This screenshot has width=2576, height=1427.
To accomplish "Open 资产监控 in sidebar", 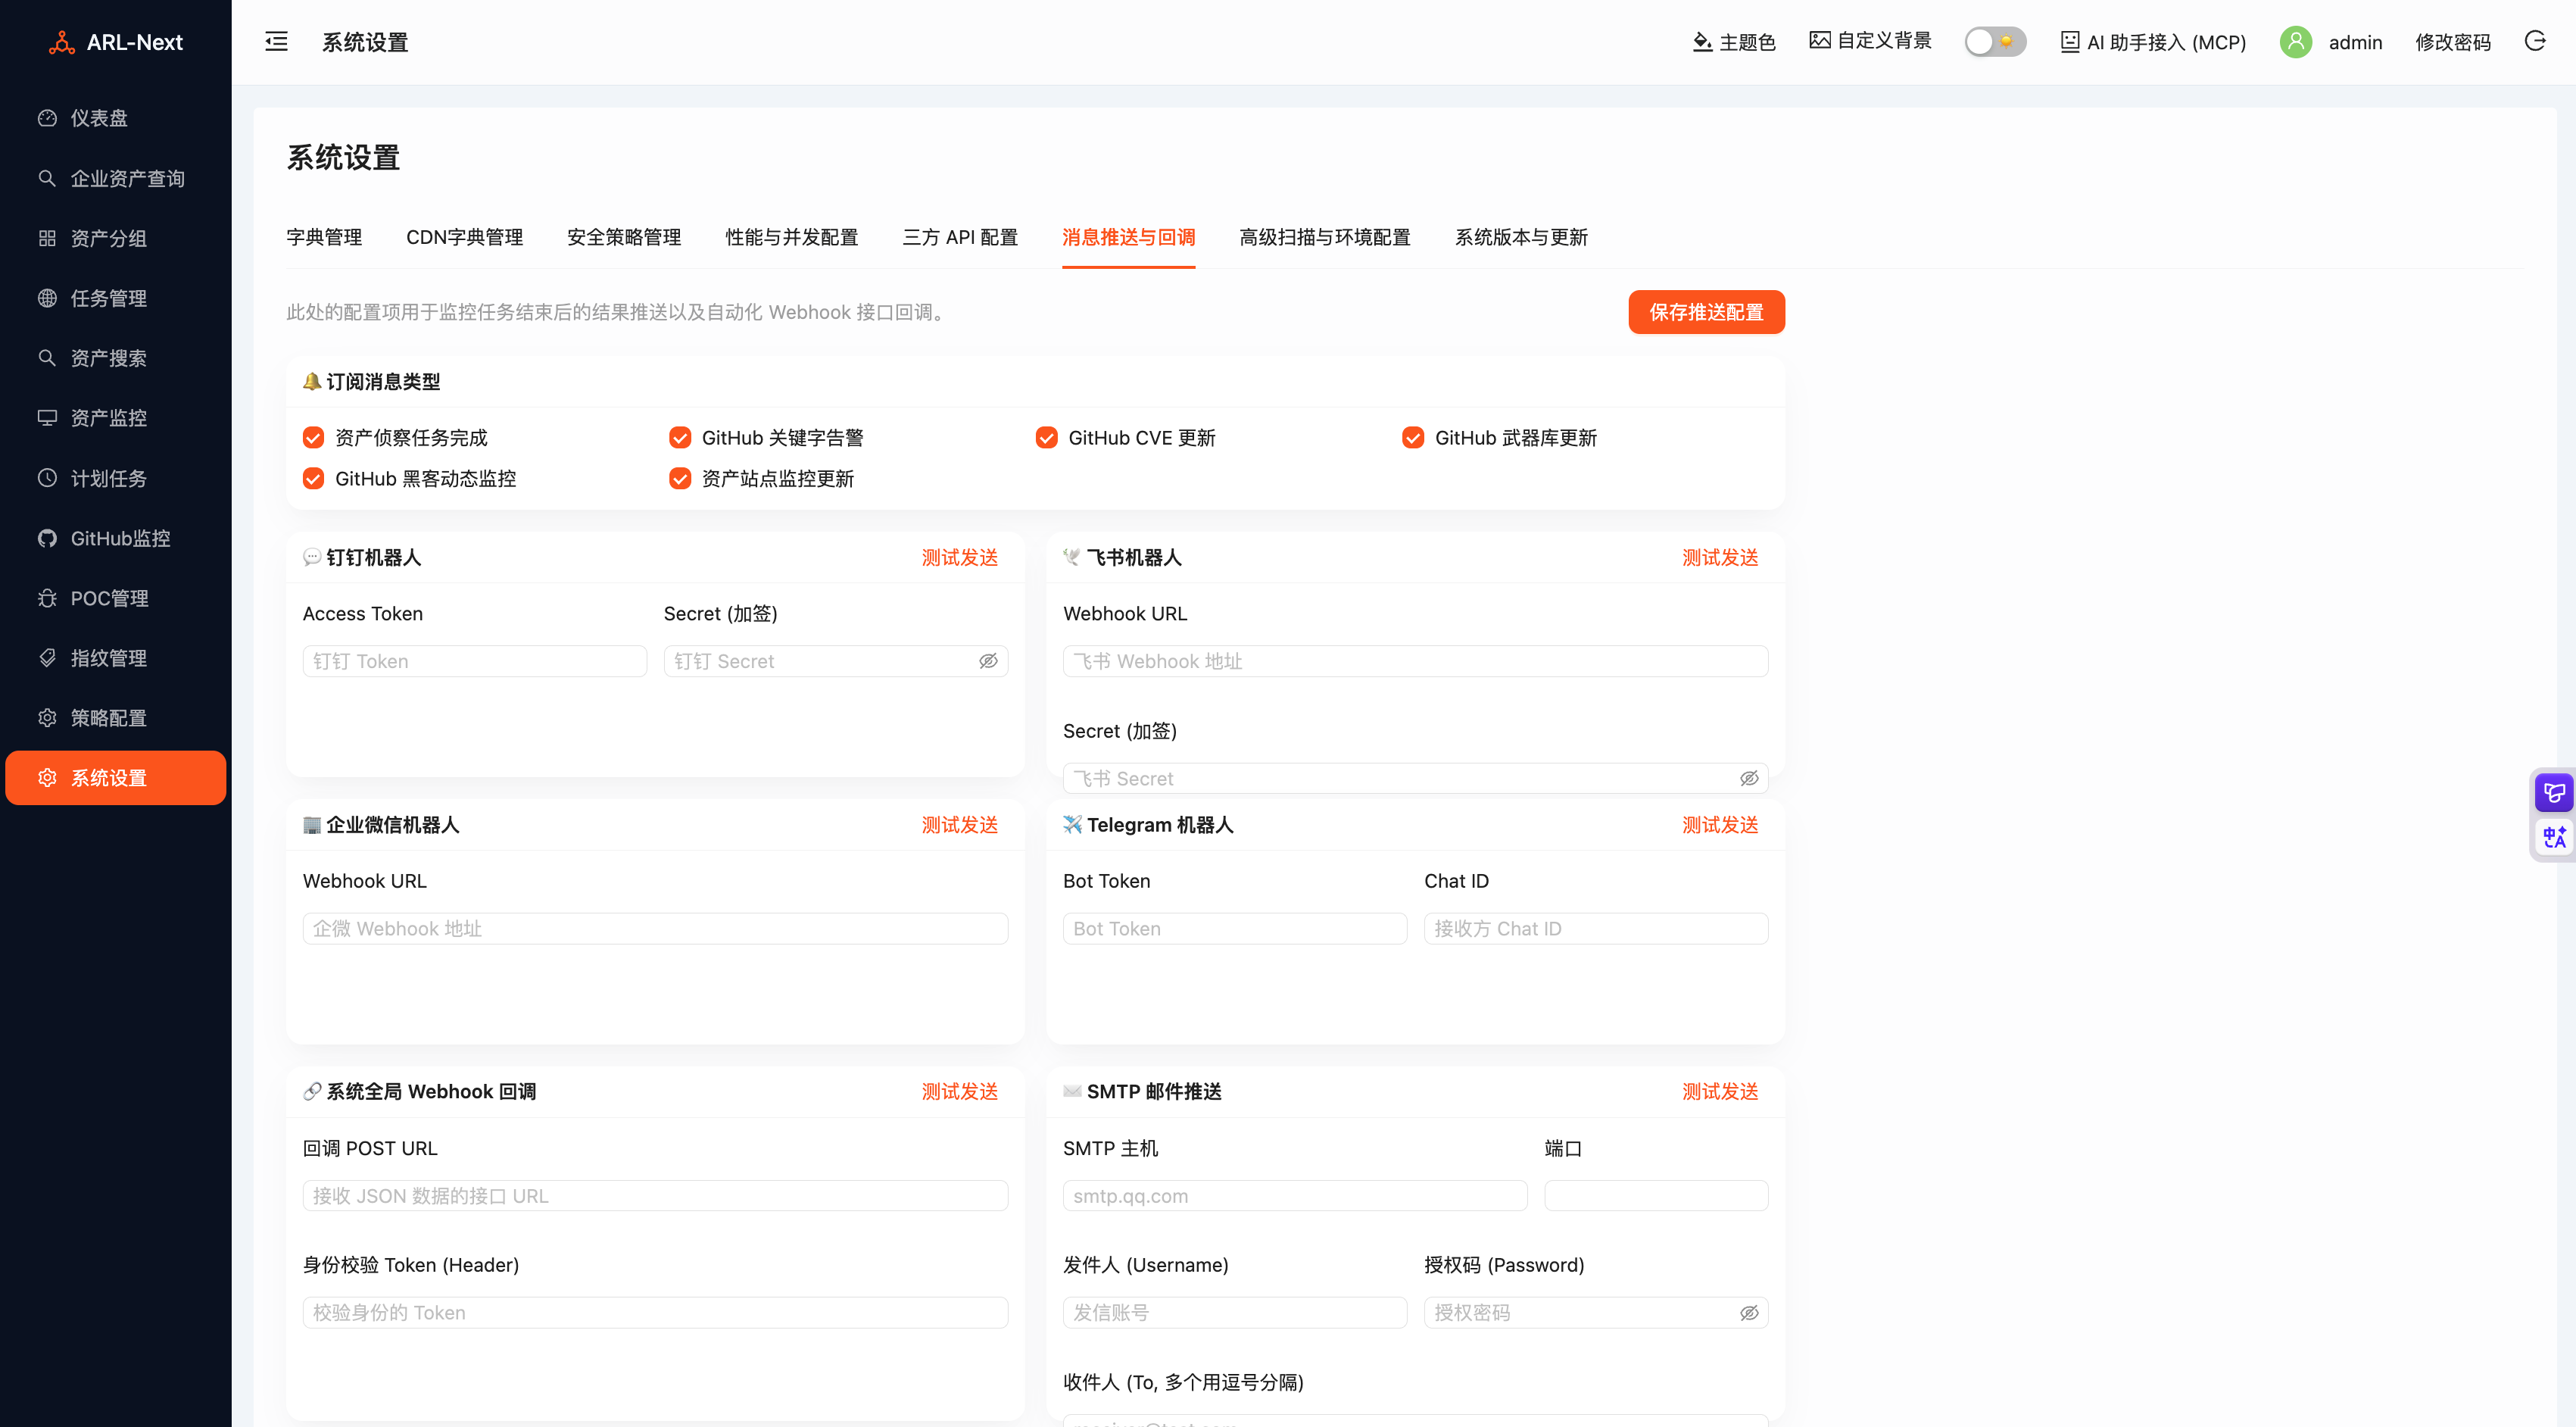I will 116,418.
